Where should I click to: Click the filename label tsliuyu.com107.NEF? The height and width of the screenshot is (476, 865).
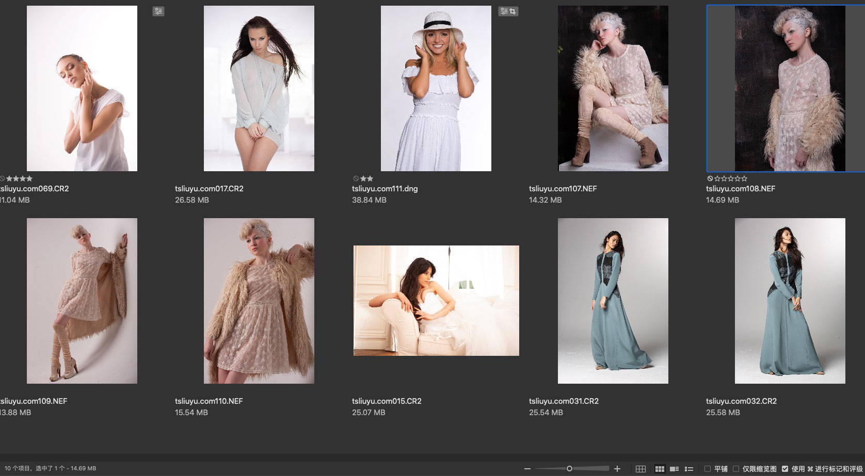[x=563, y=189]
